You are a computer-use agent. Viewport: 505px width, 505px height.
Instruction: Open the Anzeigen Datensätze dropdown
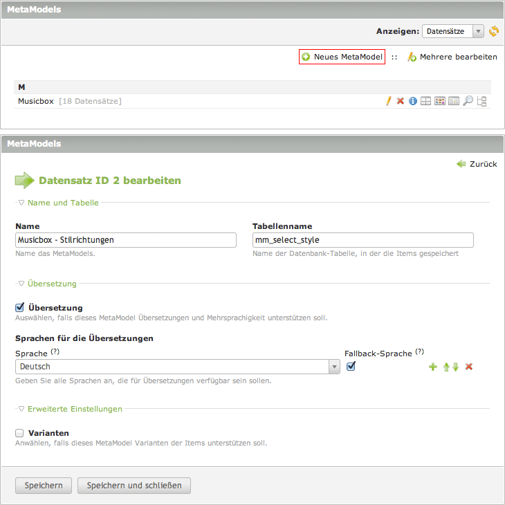pos(452,31)
